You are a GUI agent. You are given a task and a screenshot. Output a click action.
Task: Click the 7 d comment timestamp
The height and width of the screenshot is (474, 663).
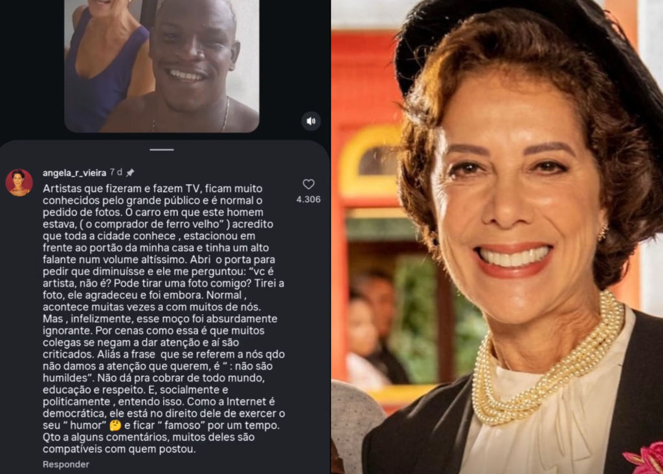pos(116,173)
